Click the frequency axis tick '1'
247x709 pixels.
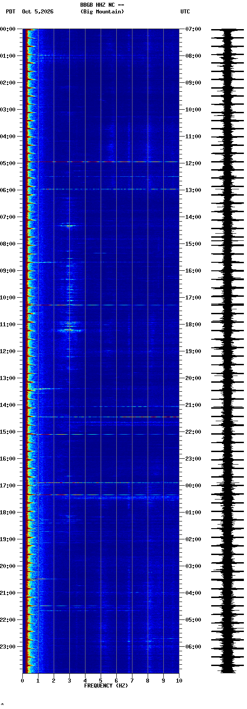pos(38,681)
